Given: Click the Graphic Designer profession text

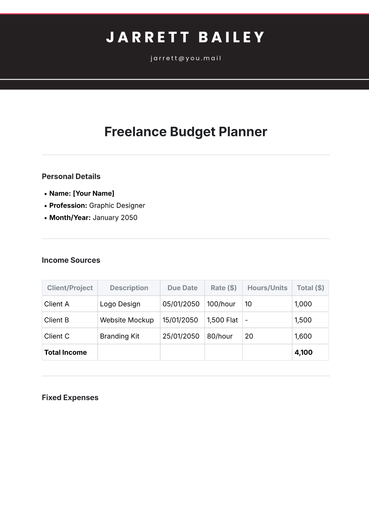Looking at the screenshot, I should (117, 205).
